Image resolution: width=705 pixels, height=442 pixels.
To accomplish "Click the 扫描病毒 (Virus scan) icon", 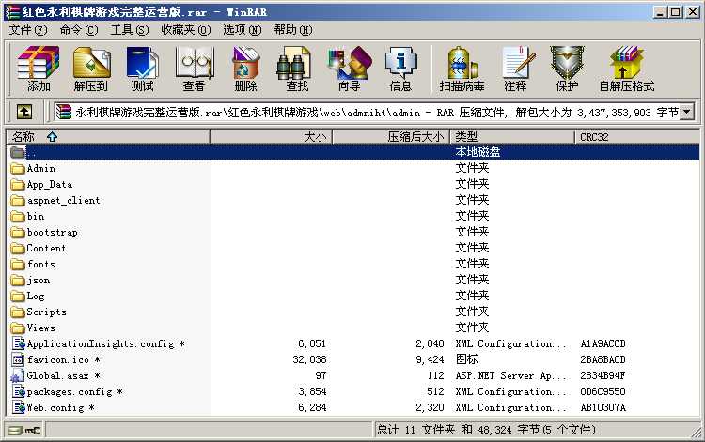I will [x=462, y=69].
